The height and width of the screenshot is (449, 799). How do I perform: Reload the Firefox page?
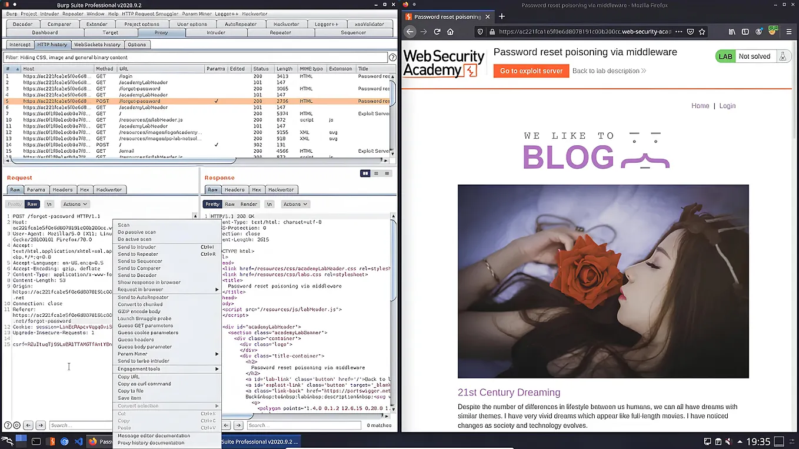[437, 32]
